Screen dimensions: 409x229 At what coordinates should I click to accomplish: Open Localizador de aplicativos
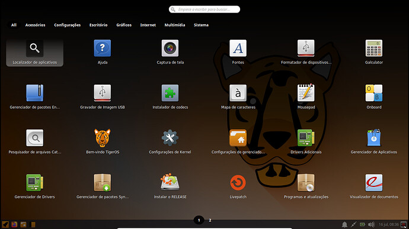click(35, 53)
